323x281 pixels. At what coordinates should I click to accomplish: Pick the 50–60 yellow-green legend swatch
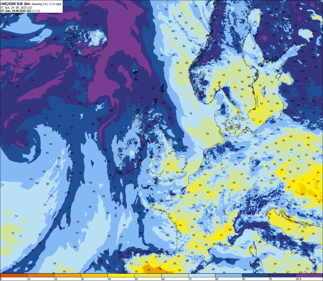(148, 275)
